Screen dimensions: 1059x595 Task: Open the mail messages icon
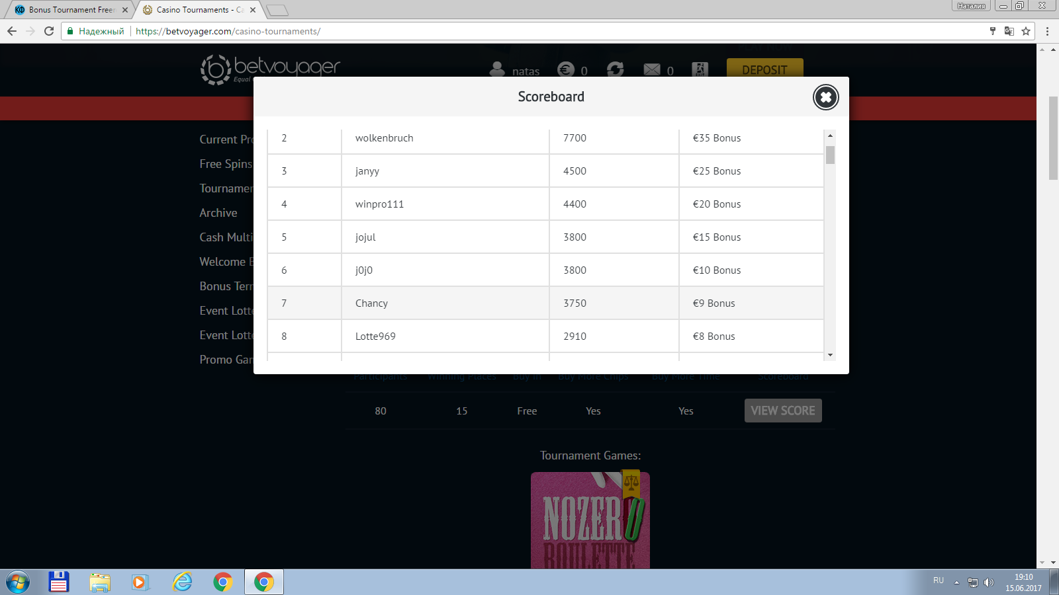(x=652, y=69)
